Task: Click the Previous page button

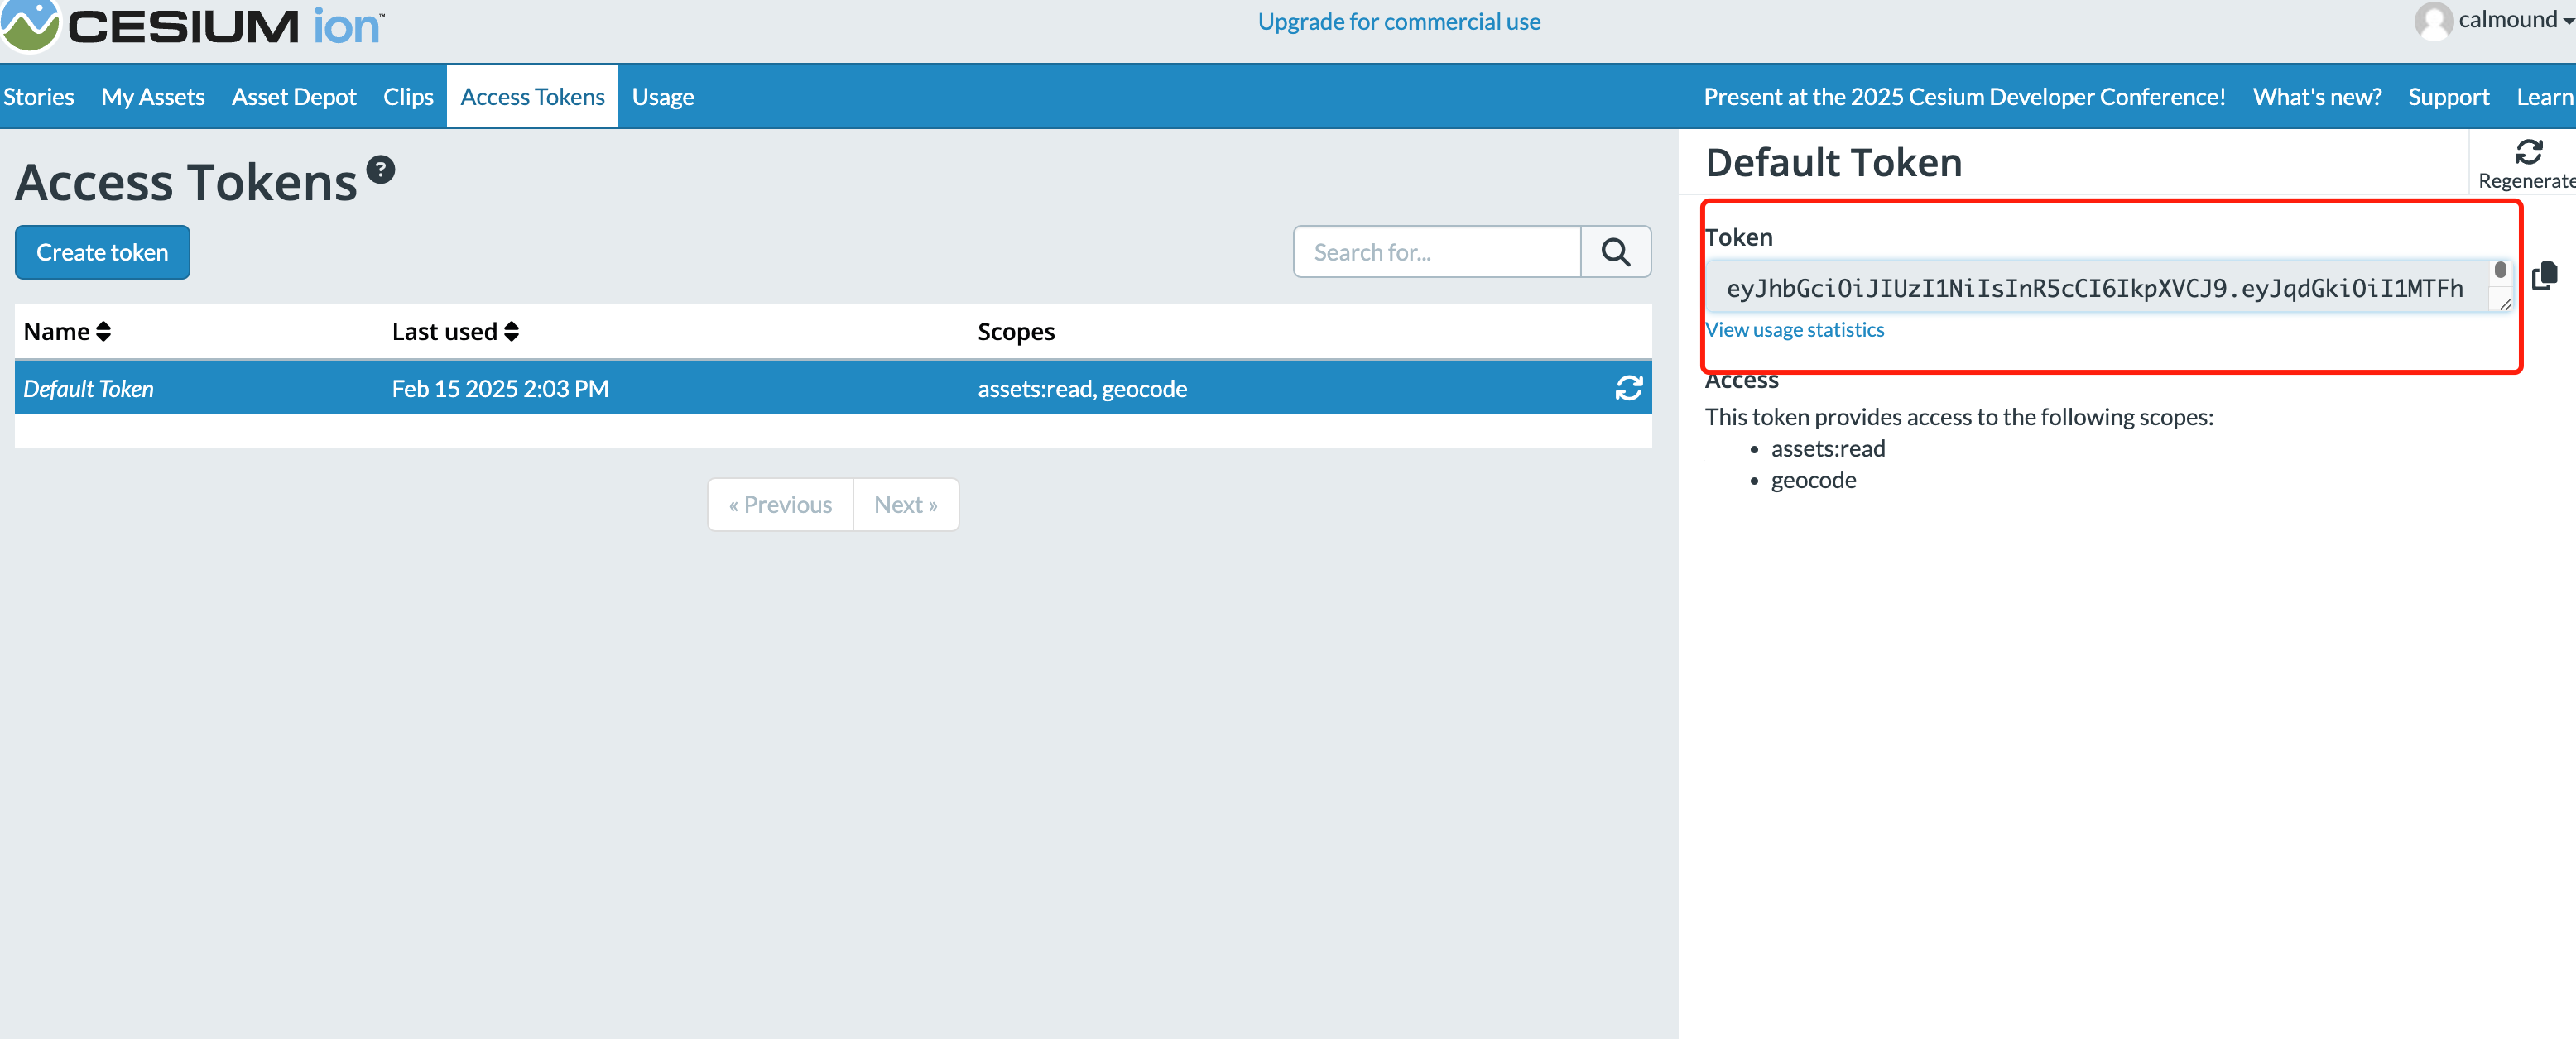Action: 780,505
